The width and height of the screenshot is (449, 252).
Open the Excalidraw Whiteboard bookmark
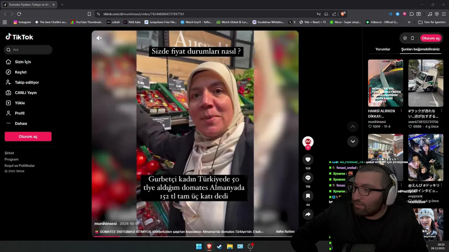point(268,22)
